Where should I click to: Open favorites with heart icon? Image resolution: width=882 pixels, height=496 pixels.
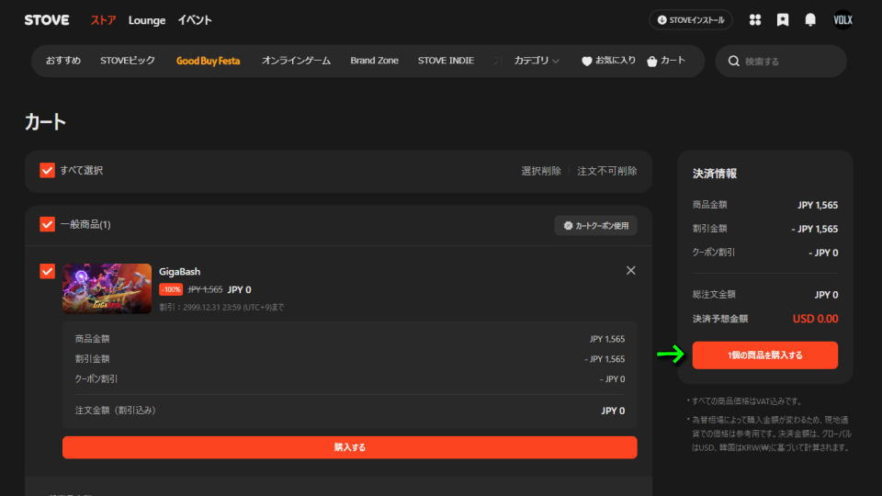pos(608,61)
